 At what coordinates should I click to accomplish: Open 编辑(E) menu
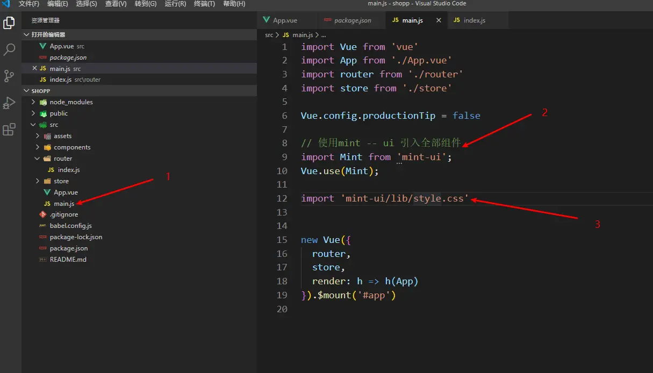coord(58,4)
